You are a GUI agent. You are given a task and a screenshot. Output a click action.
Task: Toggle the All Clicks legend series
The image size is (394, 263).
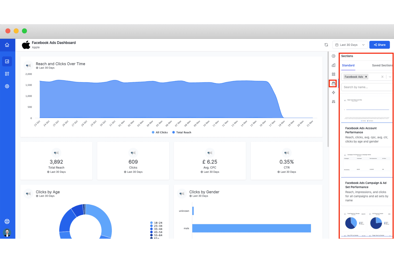click(x=160, y=132)
